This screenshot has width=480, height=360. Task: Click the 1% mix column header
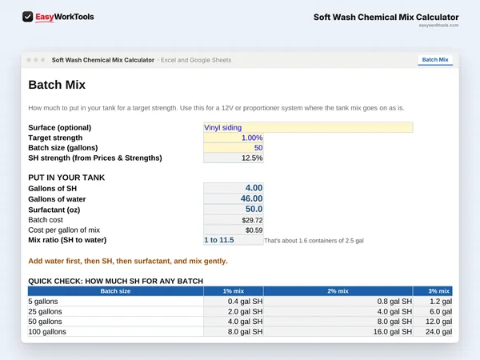point(234,291)
